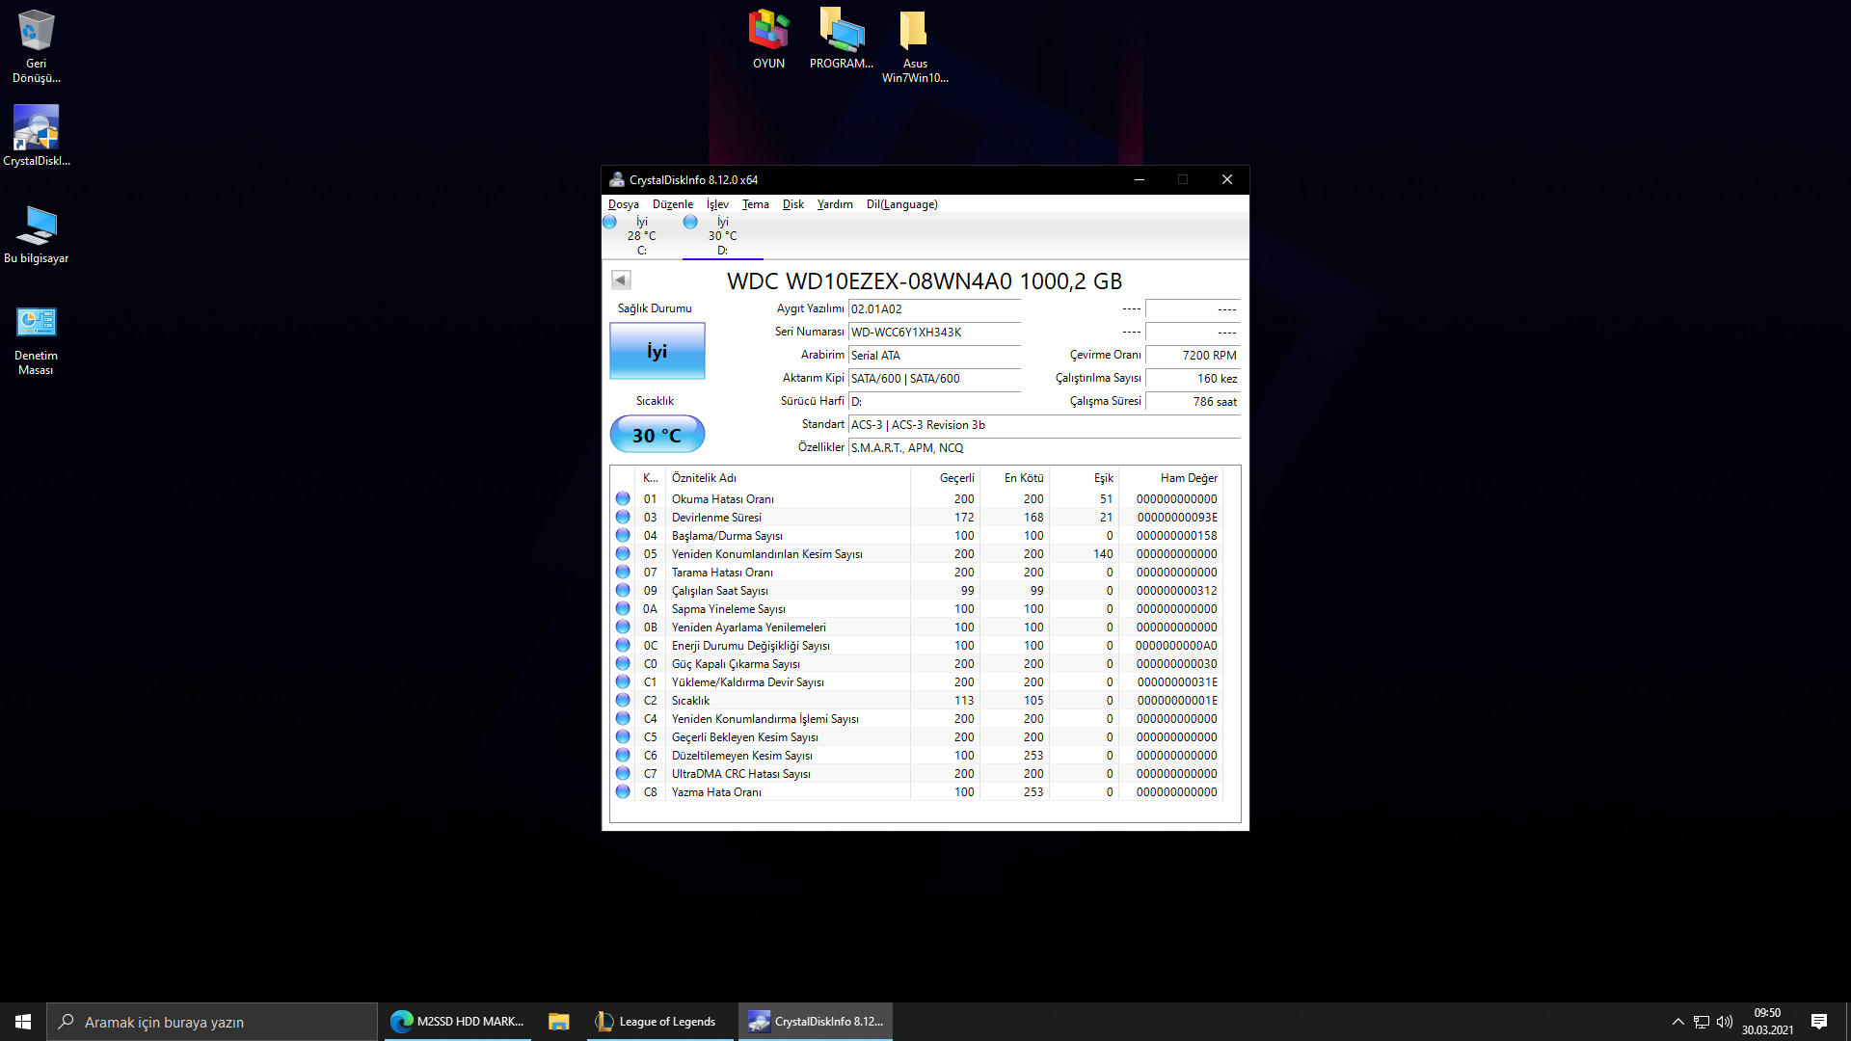This screenshot has height=1041, width=1851.
Task: Expand the hidden system tray icons
Action: pyautogui.click(x=1677, y=1022)
